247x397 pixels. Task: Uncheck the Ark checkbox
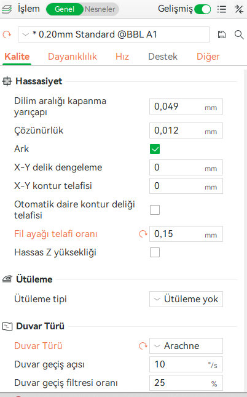155,149
